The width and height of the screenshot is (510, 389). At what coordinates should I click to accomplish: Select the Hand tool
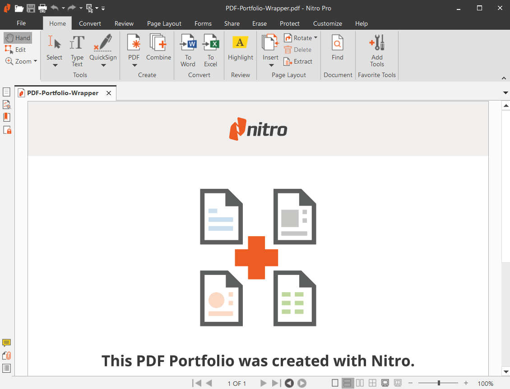pyautogui.click(x=18, y=38)
